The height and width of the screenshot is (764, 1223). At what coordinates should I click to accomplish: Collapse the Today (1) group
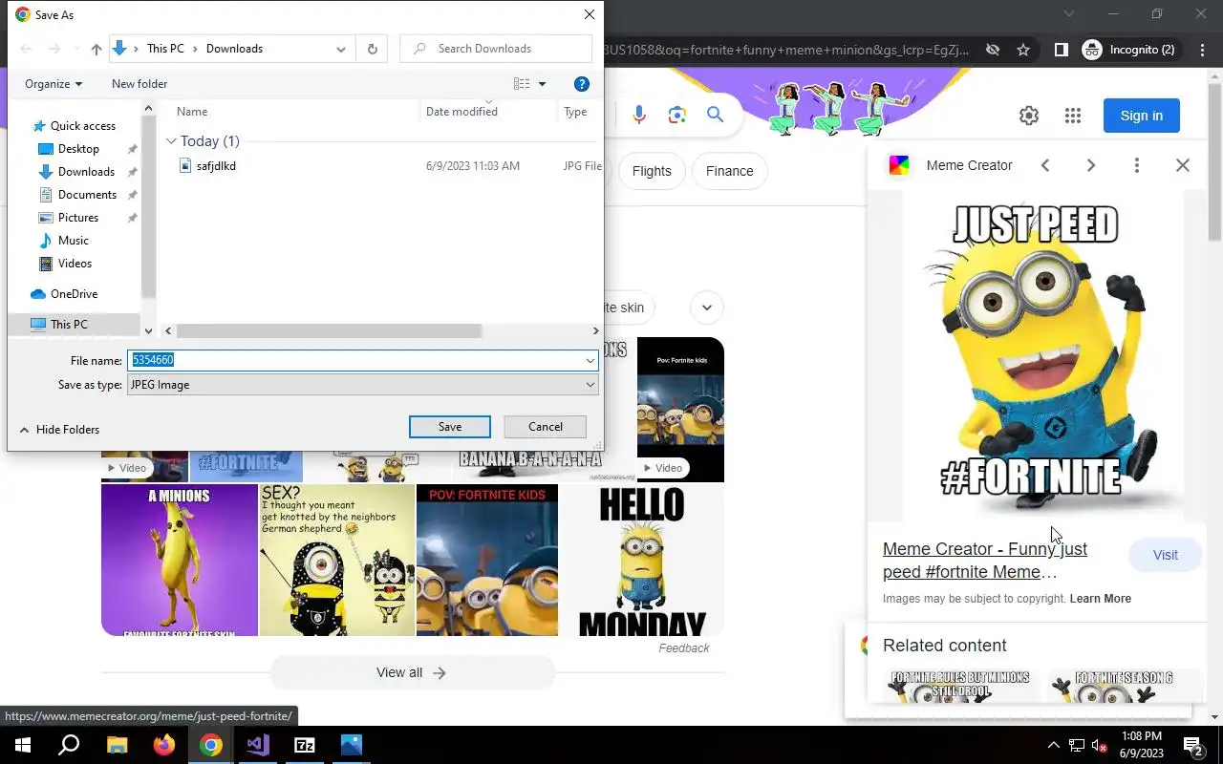click(x=171, y=141)
